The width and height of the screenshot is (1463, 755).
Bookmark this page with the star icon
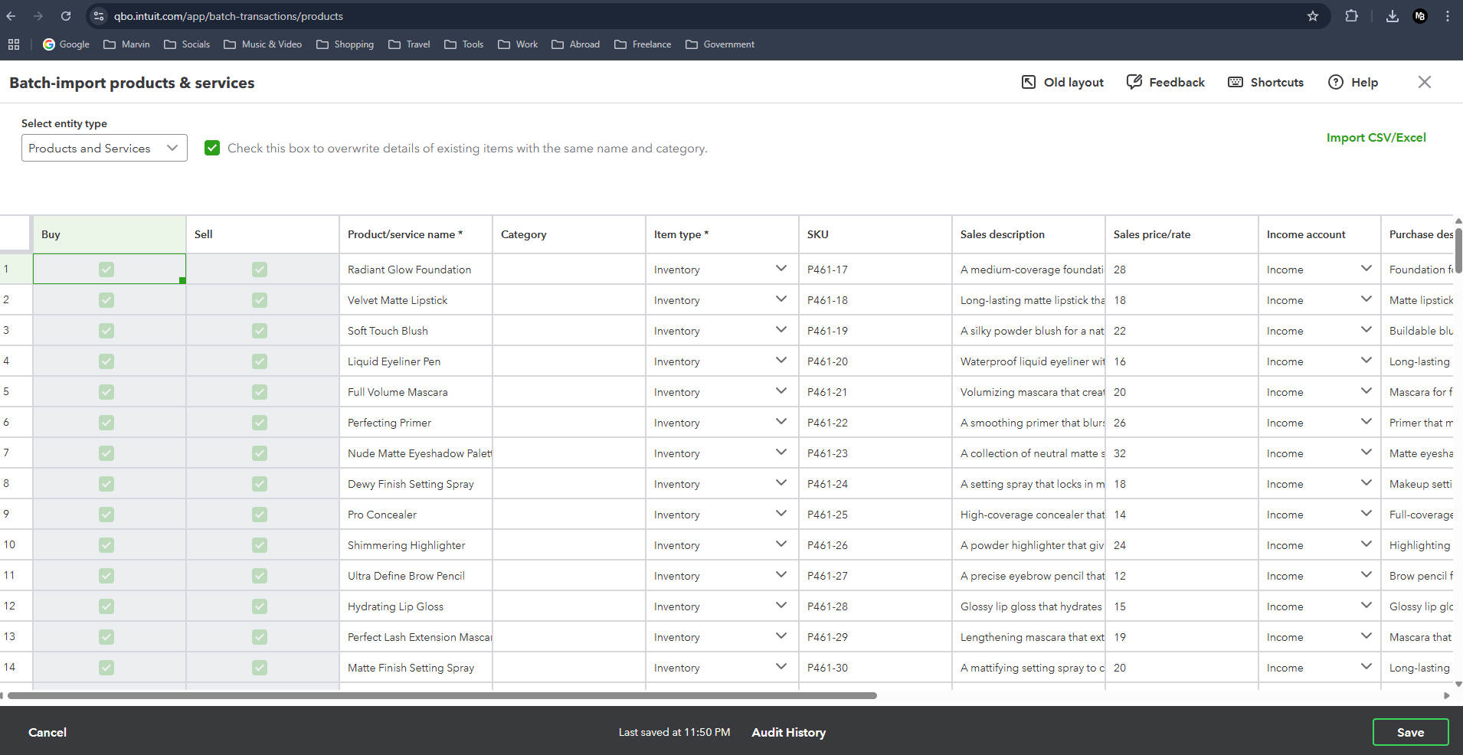[1313, 16]
